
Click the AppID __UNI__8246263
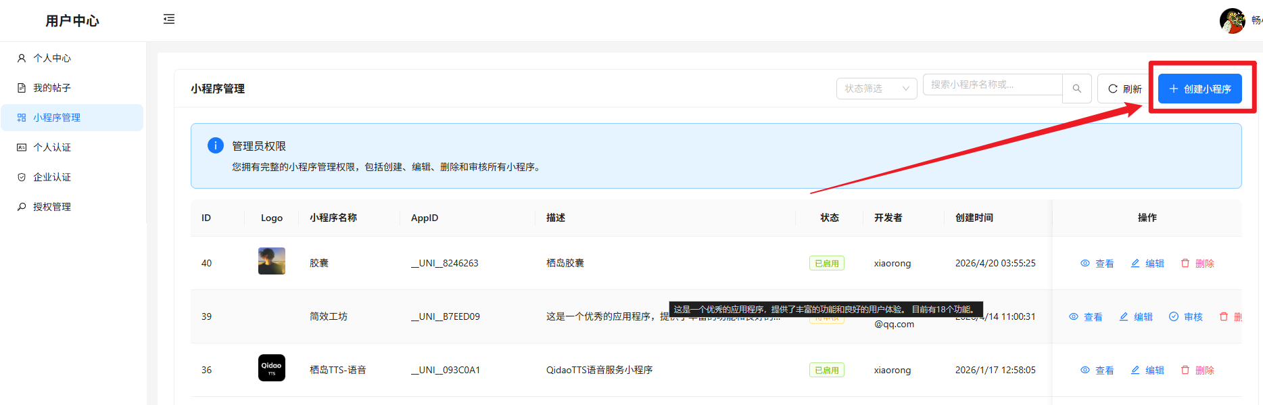445,263
